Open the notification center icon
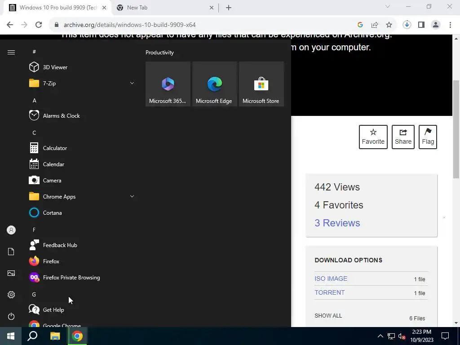Image resolution: width=460 pixels, height=345 pixels. point(445,336)
